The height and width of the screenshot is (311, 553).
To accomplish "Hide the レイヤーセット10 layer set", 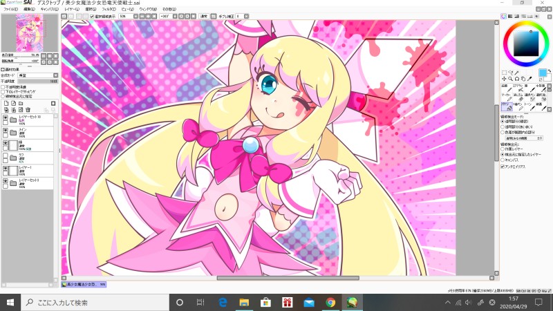I will pyautogui.click(x=6, y=117).
